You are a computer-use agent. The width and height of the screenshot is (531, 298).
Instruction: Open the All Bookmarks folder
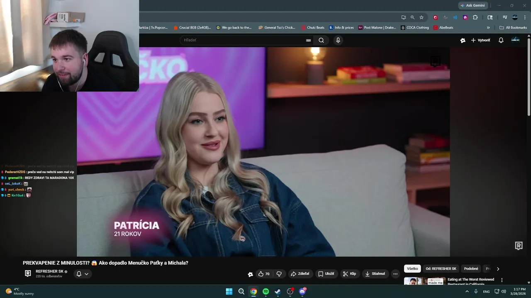[513, 28]
